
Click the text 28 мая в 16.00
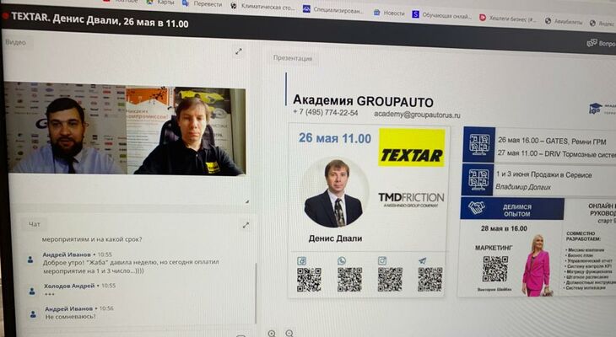point(504,228)
